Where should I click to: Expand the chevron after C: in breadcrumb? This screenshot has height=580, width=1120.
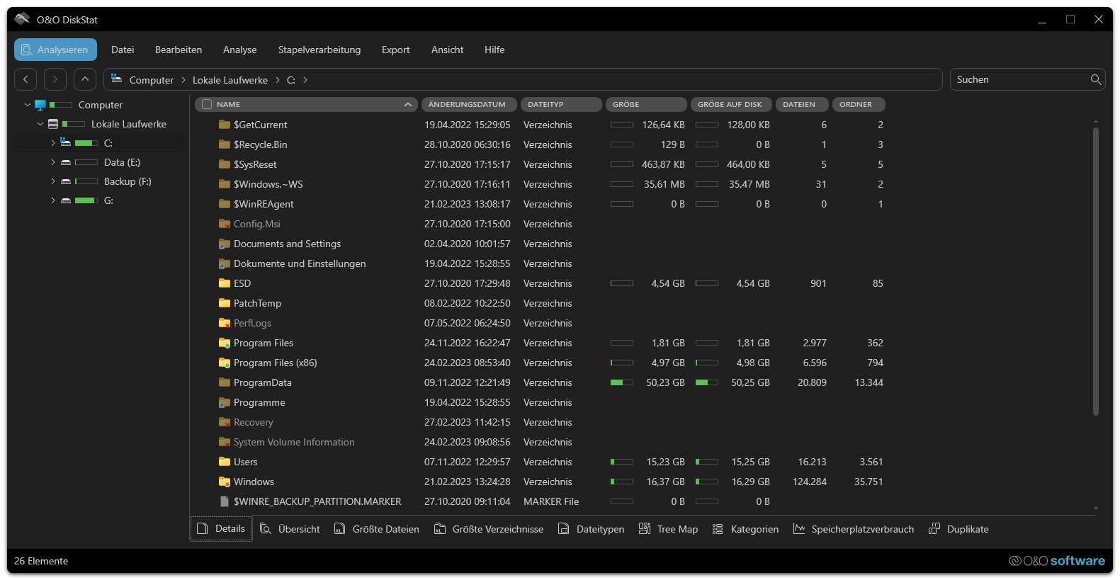(305, 80)
